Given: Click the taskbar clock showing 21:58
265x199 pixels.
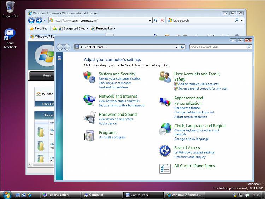Looking at the screenshot, I should coord(256,195).
